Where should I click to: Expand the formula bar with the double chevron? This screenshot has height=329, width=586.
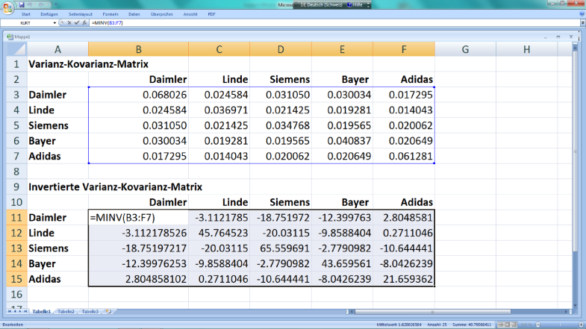coord(582,23)
